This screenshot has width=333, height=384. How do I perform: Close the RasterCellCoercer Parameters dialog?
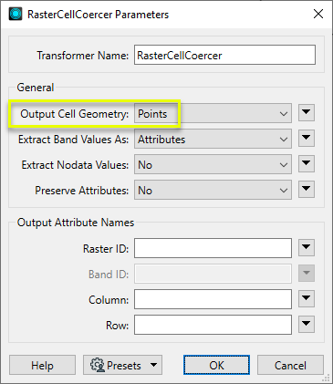[318, 14]
